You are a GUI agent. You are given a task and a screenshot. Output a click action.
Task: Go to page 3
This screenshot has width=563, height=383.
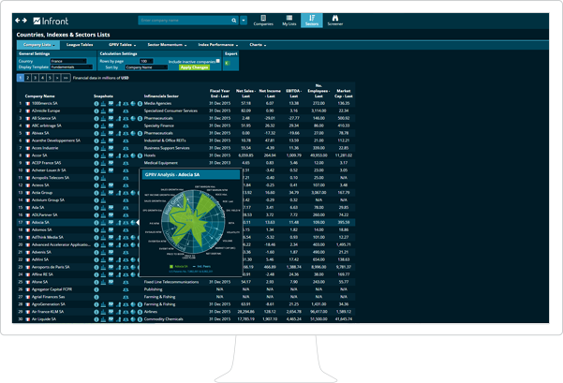point(36,78)
